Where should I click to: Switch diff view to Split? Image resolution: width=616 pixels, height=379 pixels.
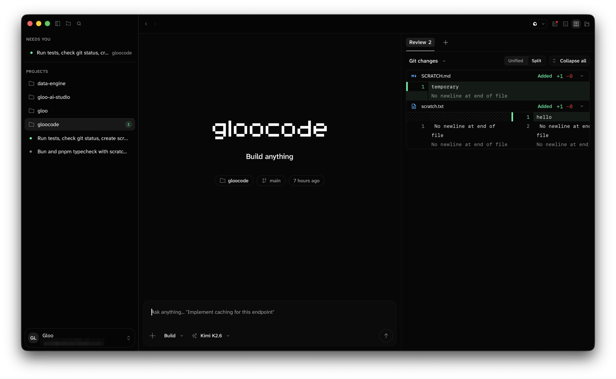[536, 61]
